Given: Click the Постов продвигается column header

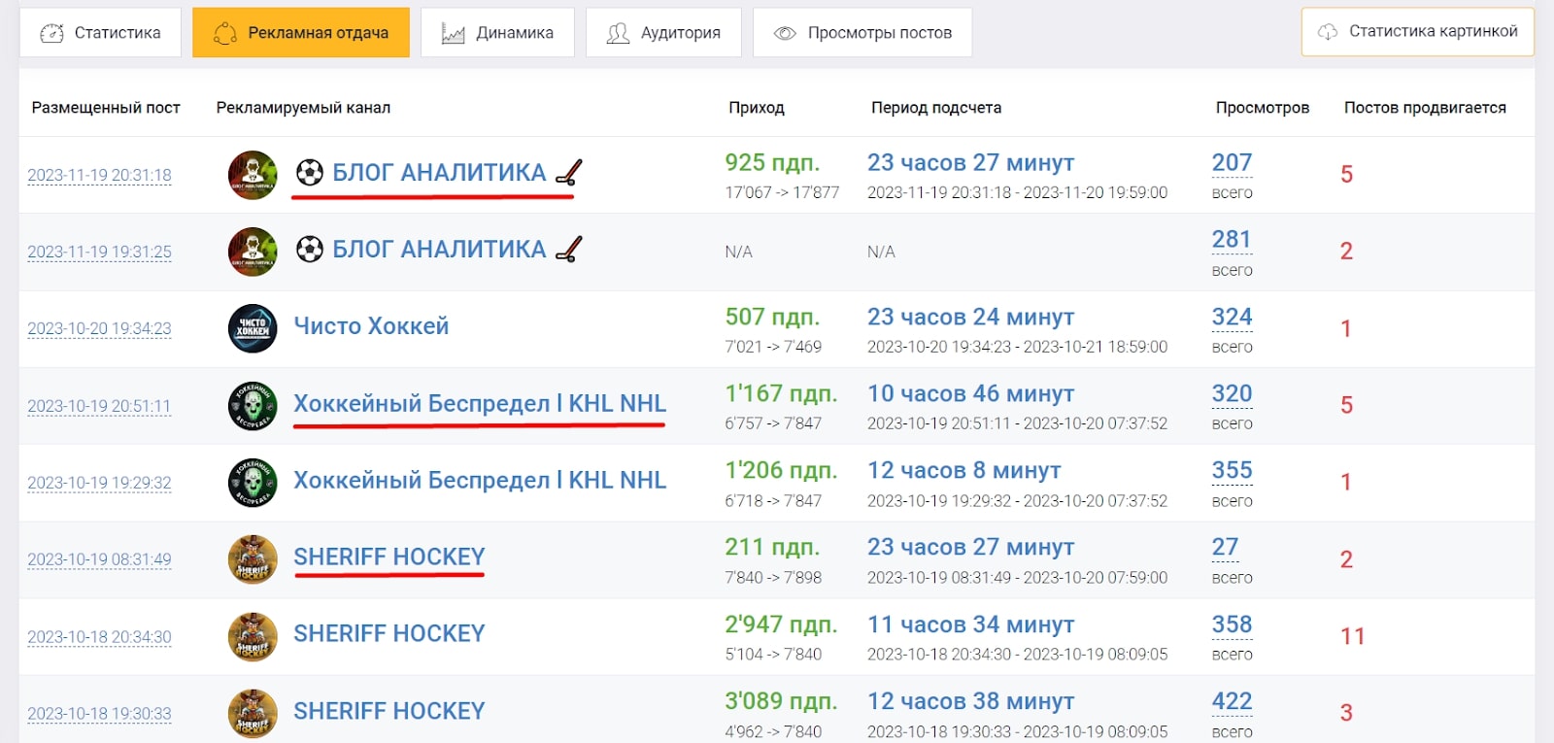Looking at the screenshot, I should (x=1425, y=108).
